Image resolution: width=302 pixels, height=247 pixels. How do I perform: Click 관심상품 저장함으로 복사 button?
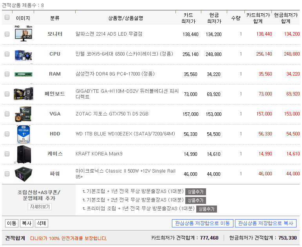(x=266, y=224)
